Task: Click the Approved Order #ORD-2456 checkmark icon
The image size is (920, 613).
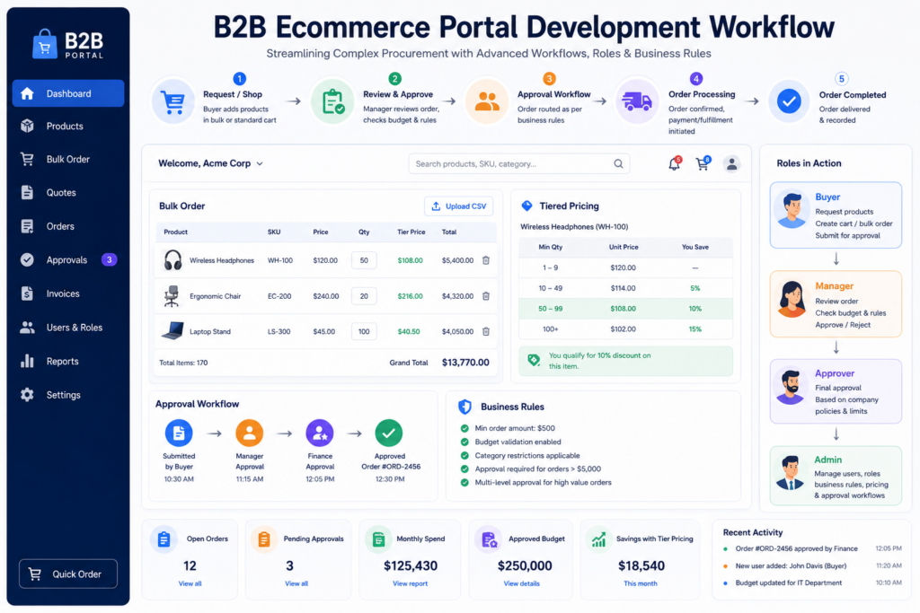Action: tap(389, 433)
